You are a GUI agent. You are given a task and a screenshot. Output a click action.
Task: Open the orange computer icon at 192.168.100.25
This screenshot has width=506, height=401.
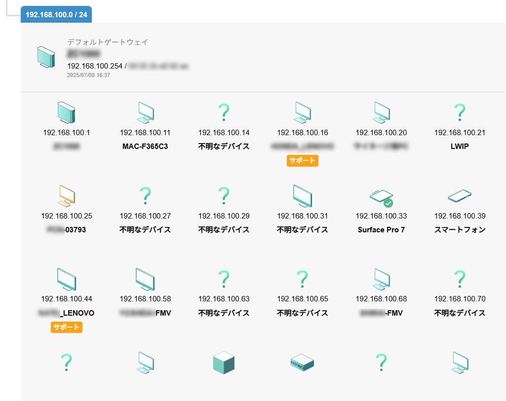tap(66, 196)
